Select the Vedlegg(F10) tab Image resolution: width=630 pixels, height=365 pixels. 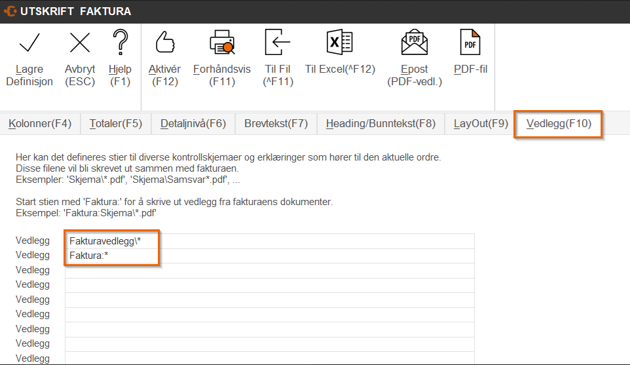click(x=559, y=124)
